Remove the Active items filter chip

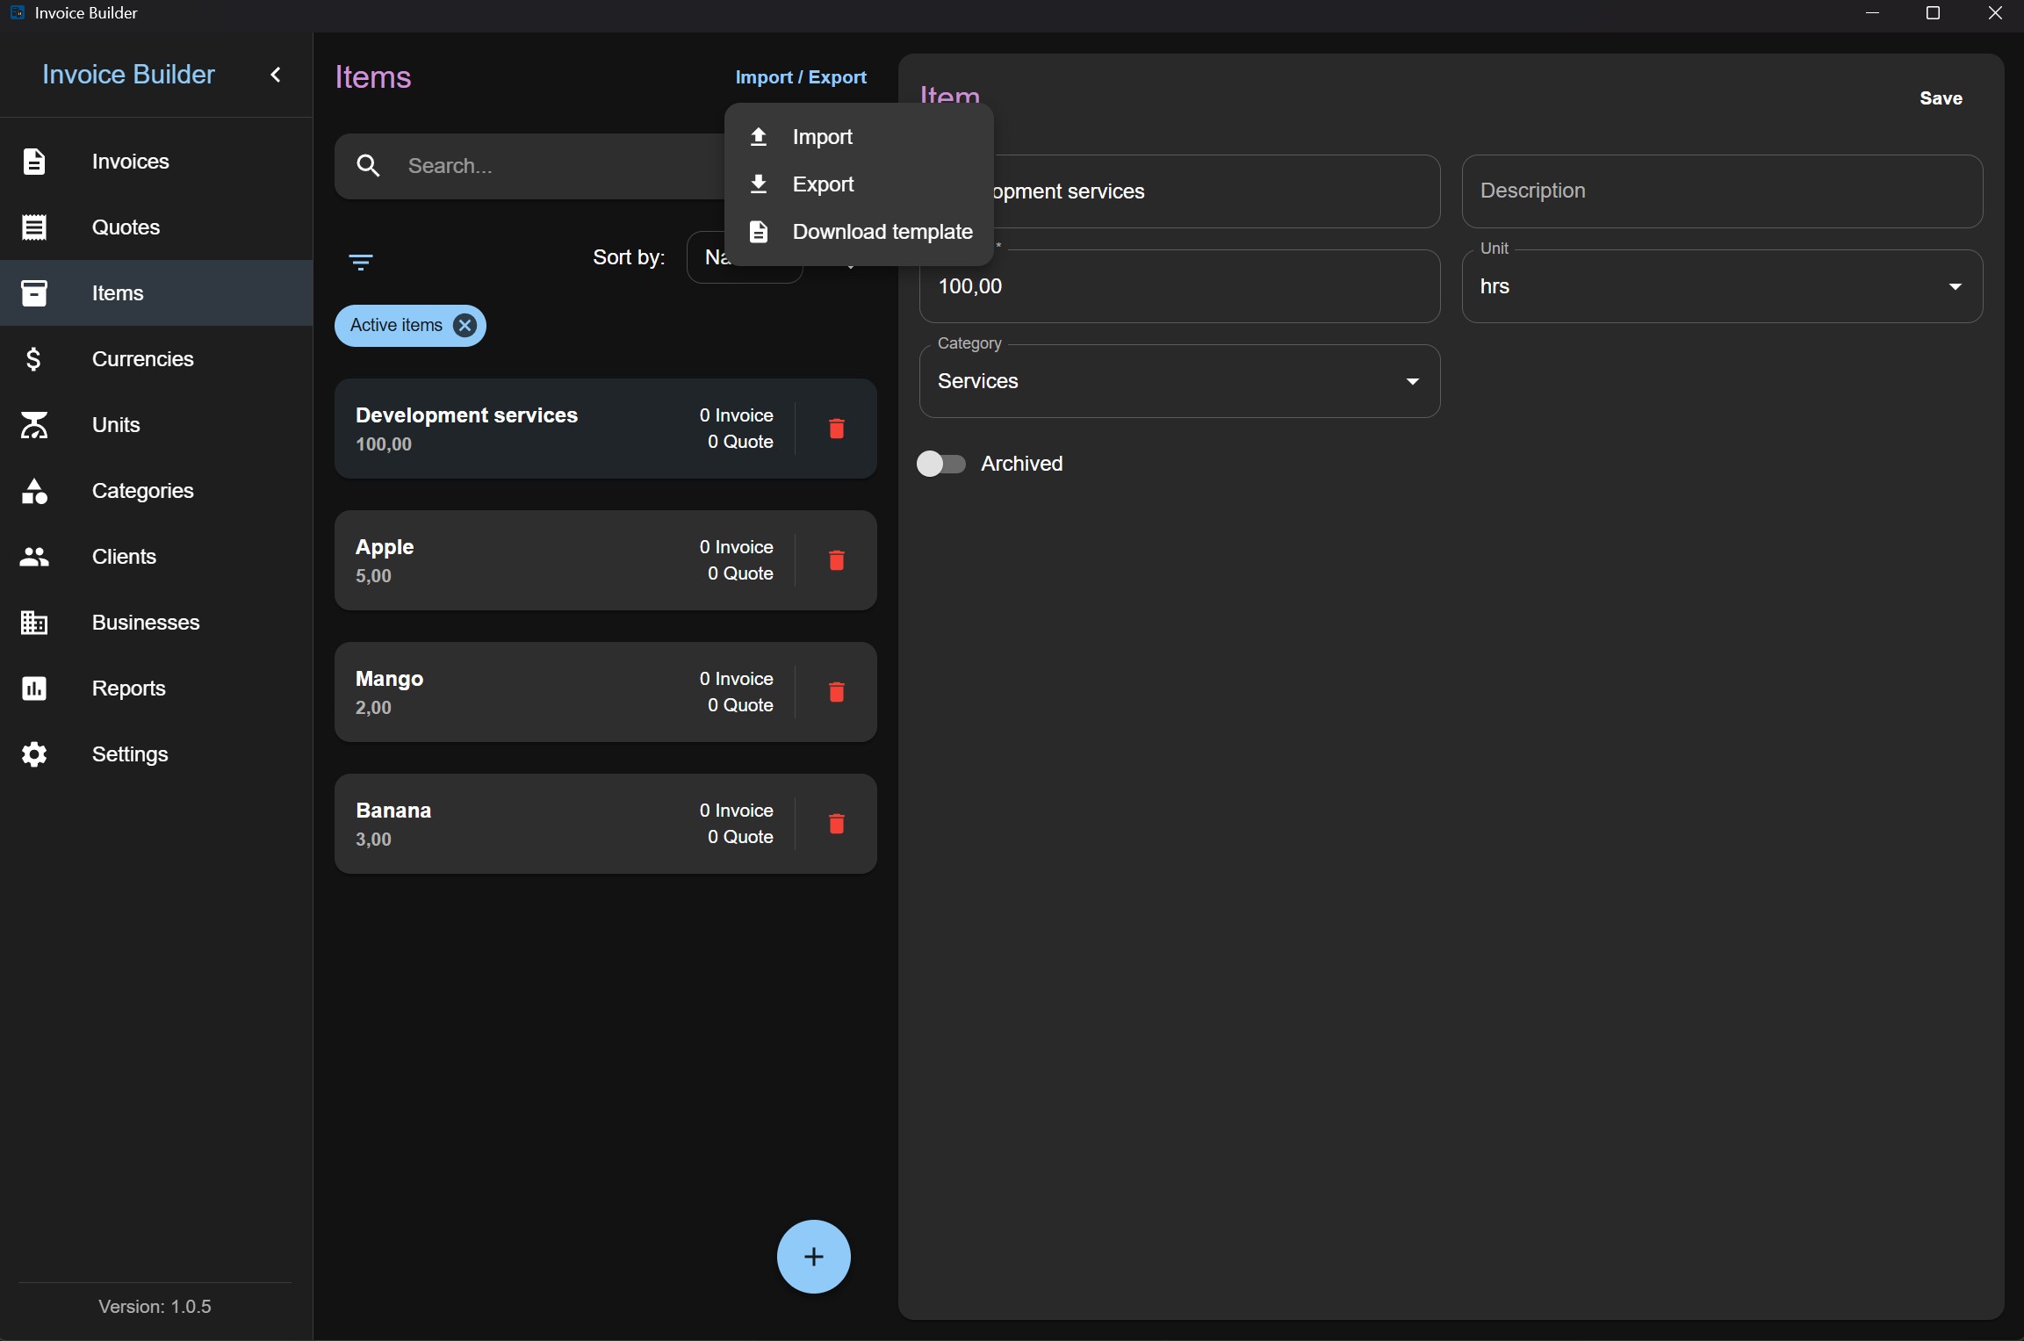[465, 326]
